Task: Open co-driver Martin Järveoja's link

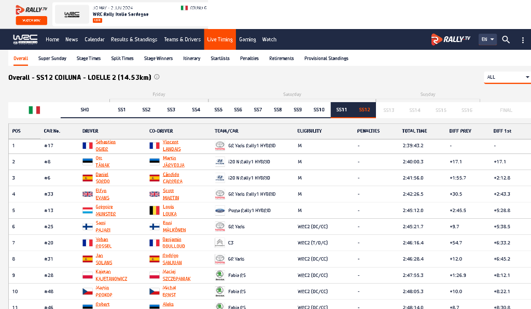Action: (x=173, y=162)
